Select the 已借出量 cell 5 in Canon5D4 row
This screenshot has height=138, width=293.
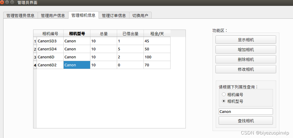point(130,49)
